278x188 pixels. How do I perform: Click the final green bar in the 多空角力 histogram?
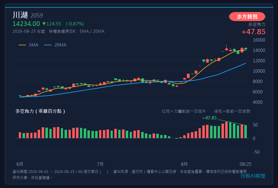click(246, 132)
